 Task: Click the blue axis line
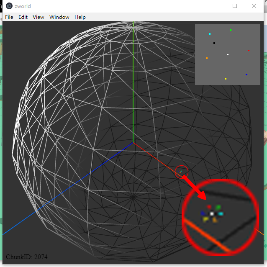[68, 189]
